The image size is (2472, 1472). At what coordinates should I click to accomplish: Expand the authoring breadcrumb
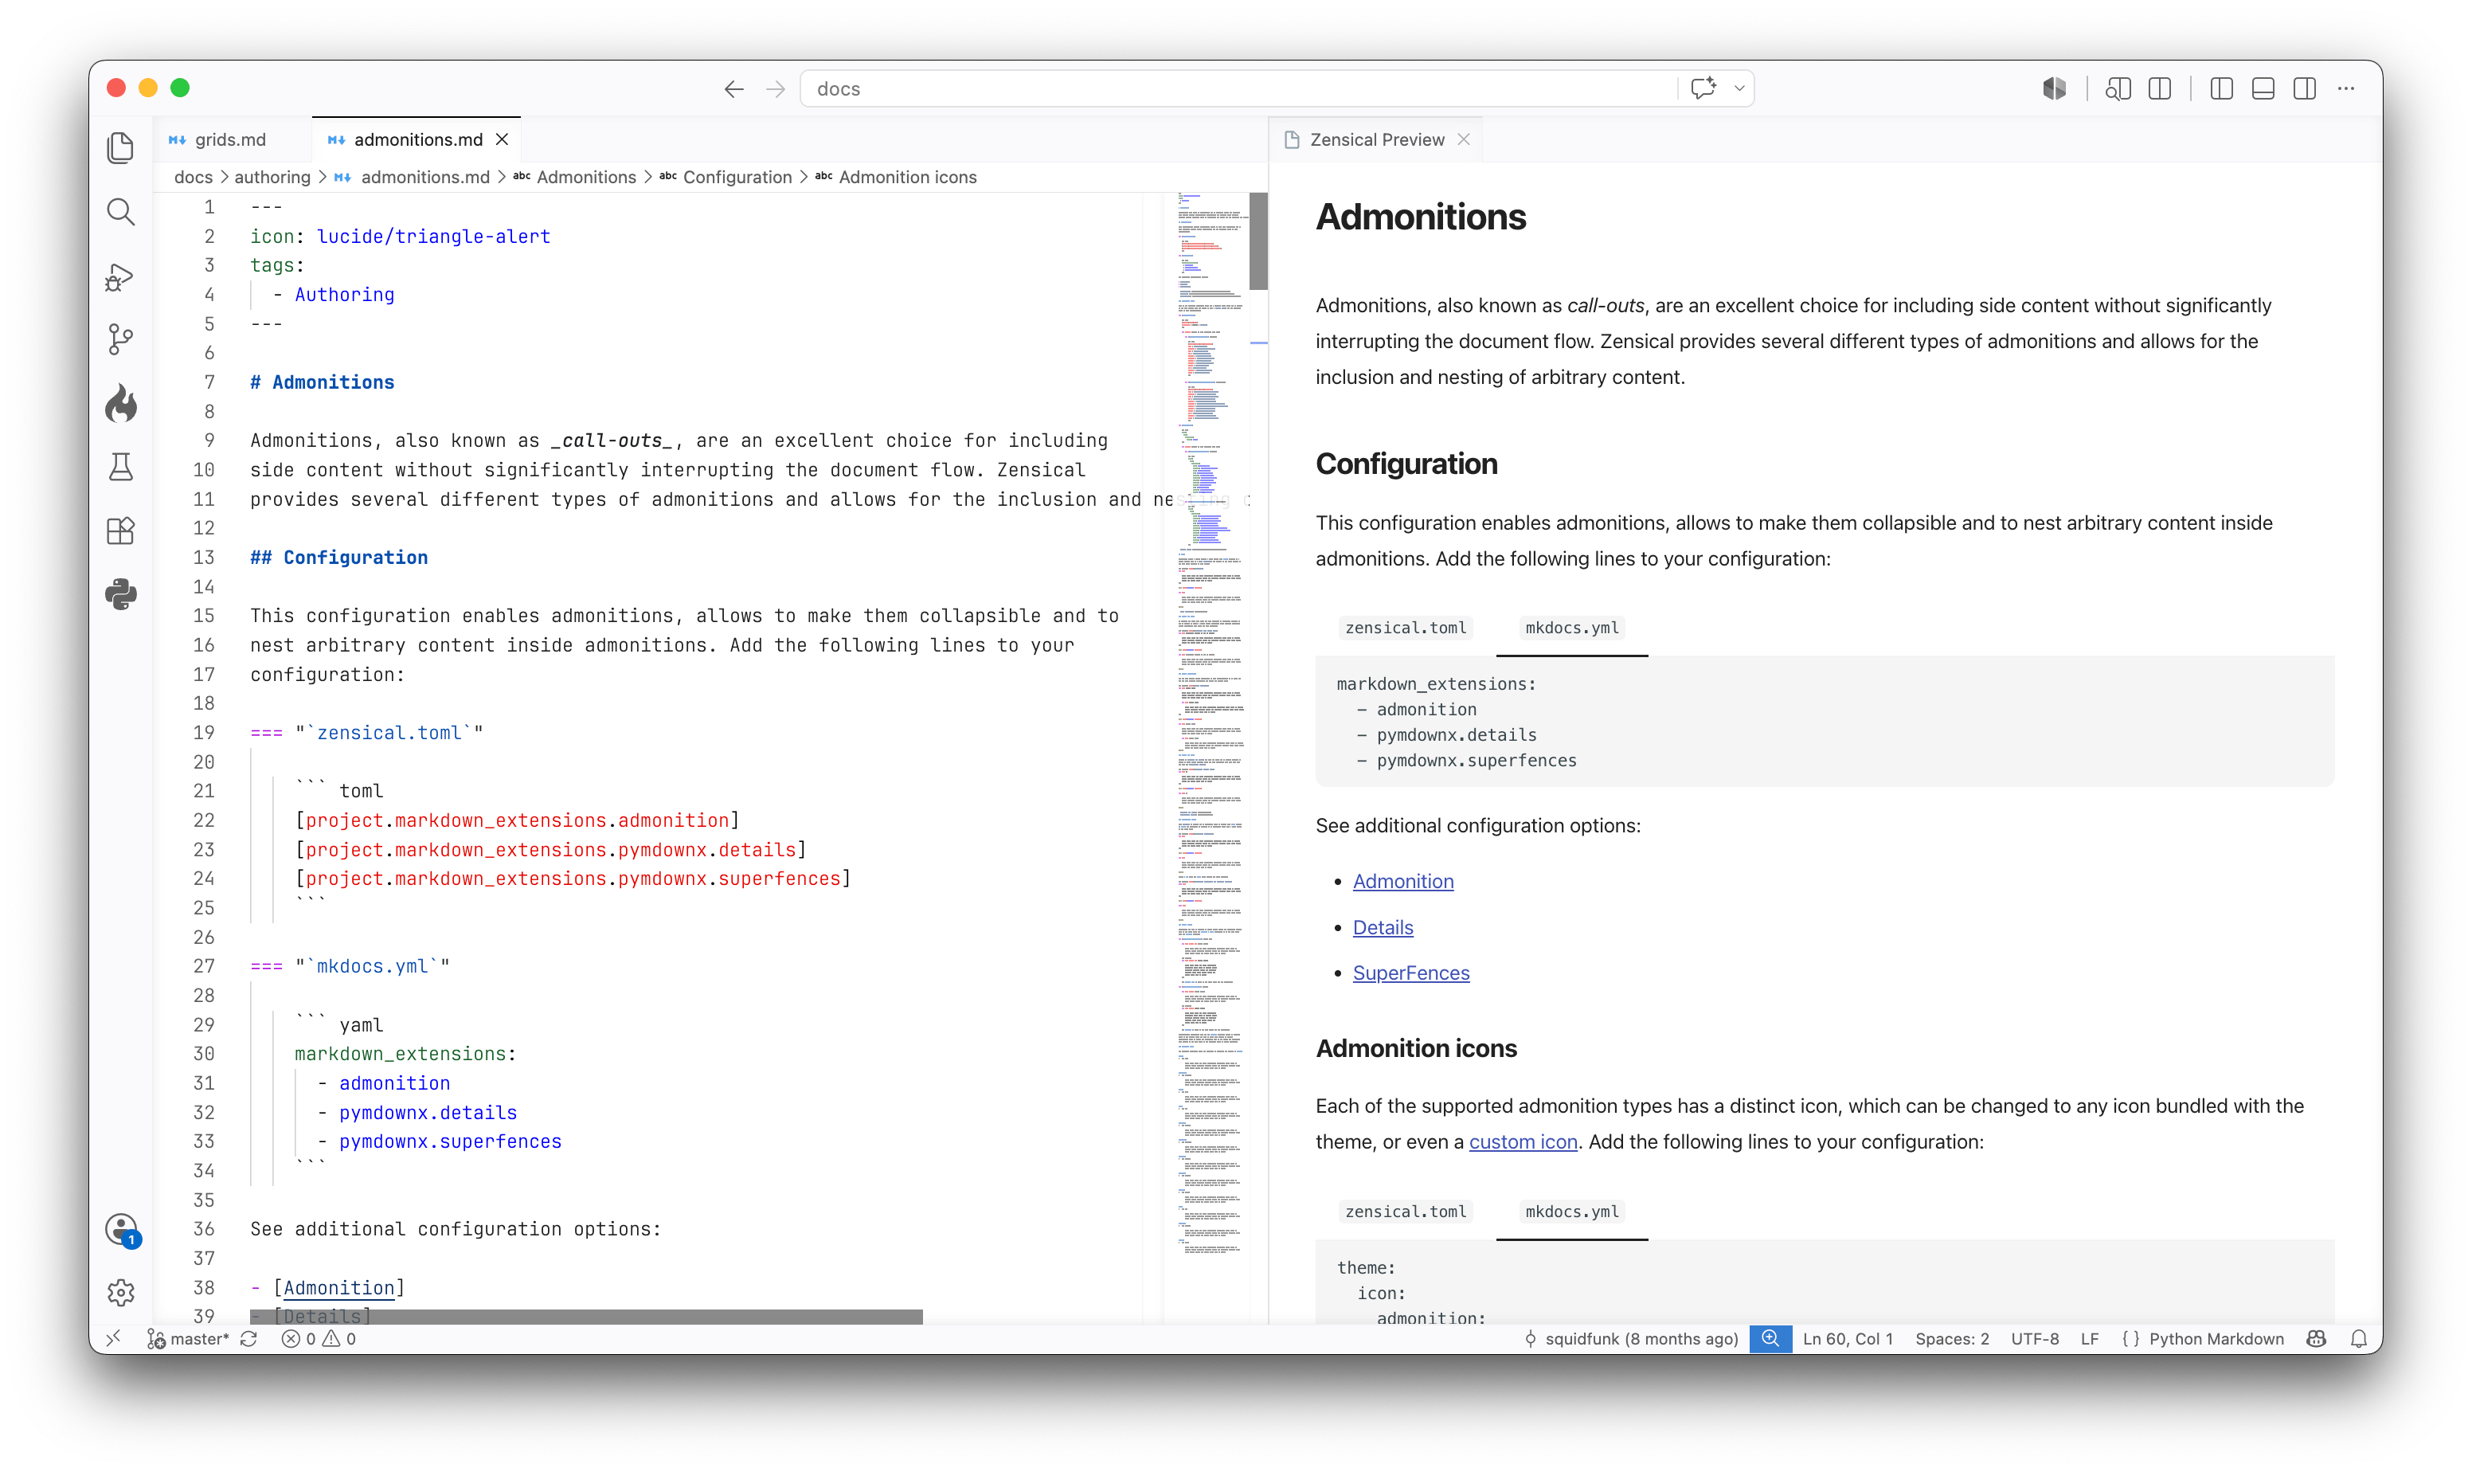272,177
